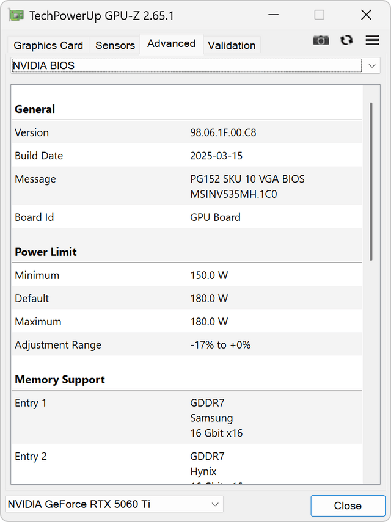Click the Adjustment Range row label
This screenshot has width=391, height=522.
58,345
